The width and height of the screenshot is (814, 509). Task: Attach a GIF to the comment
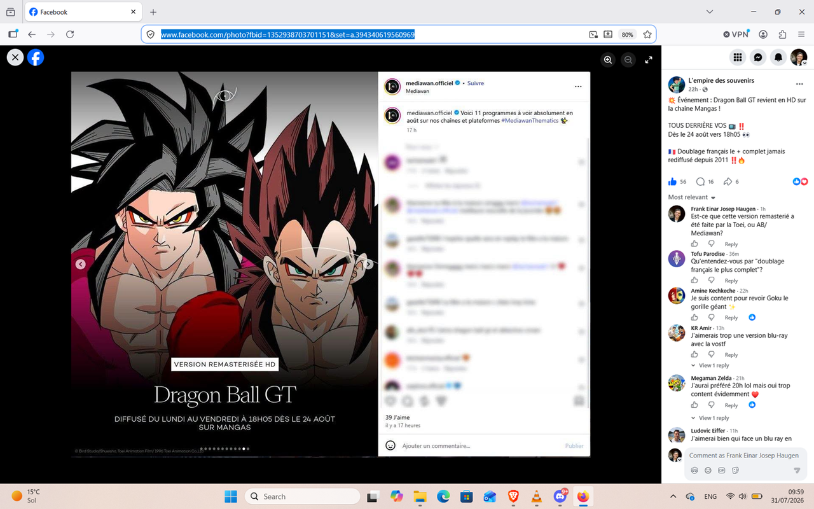coord(722,470)
